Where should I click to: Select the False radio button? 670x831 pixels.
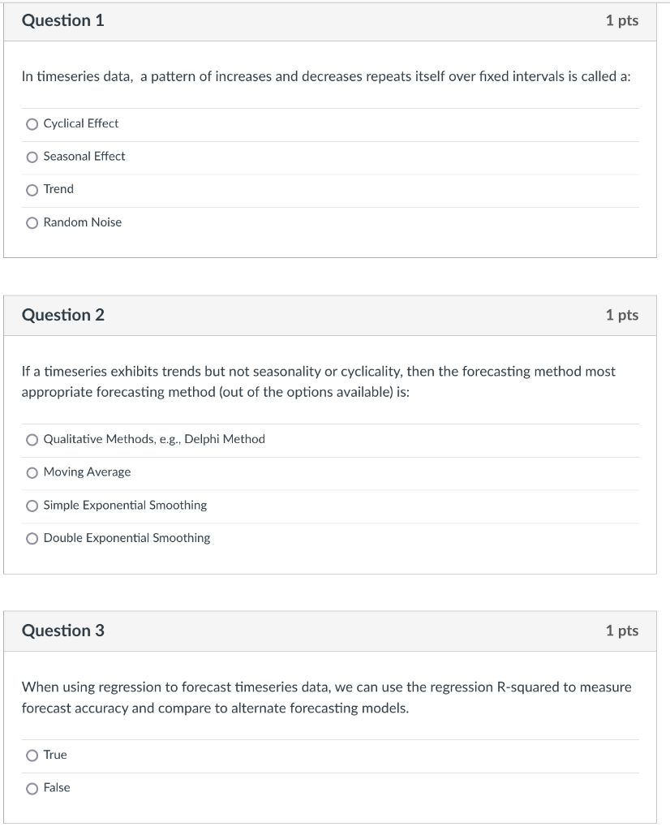click(32, 788)
